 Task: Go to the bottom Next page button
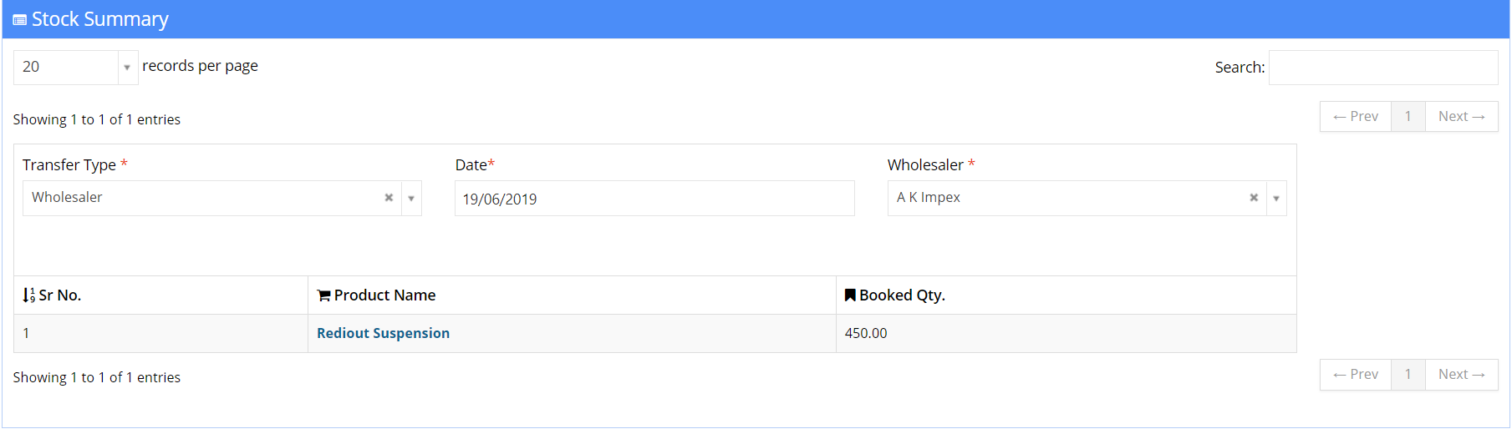point(1461,375)
